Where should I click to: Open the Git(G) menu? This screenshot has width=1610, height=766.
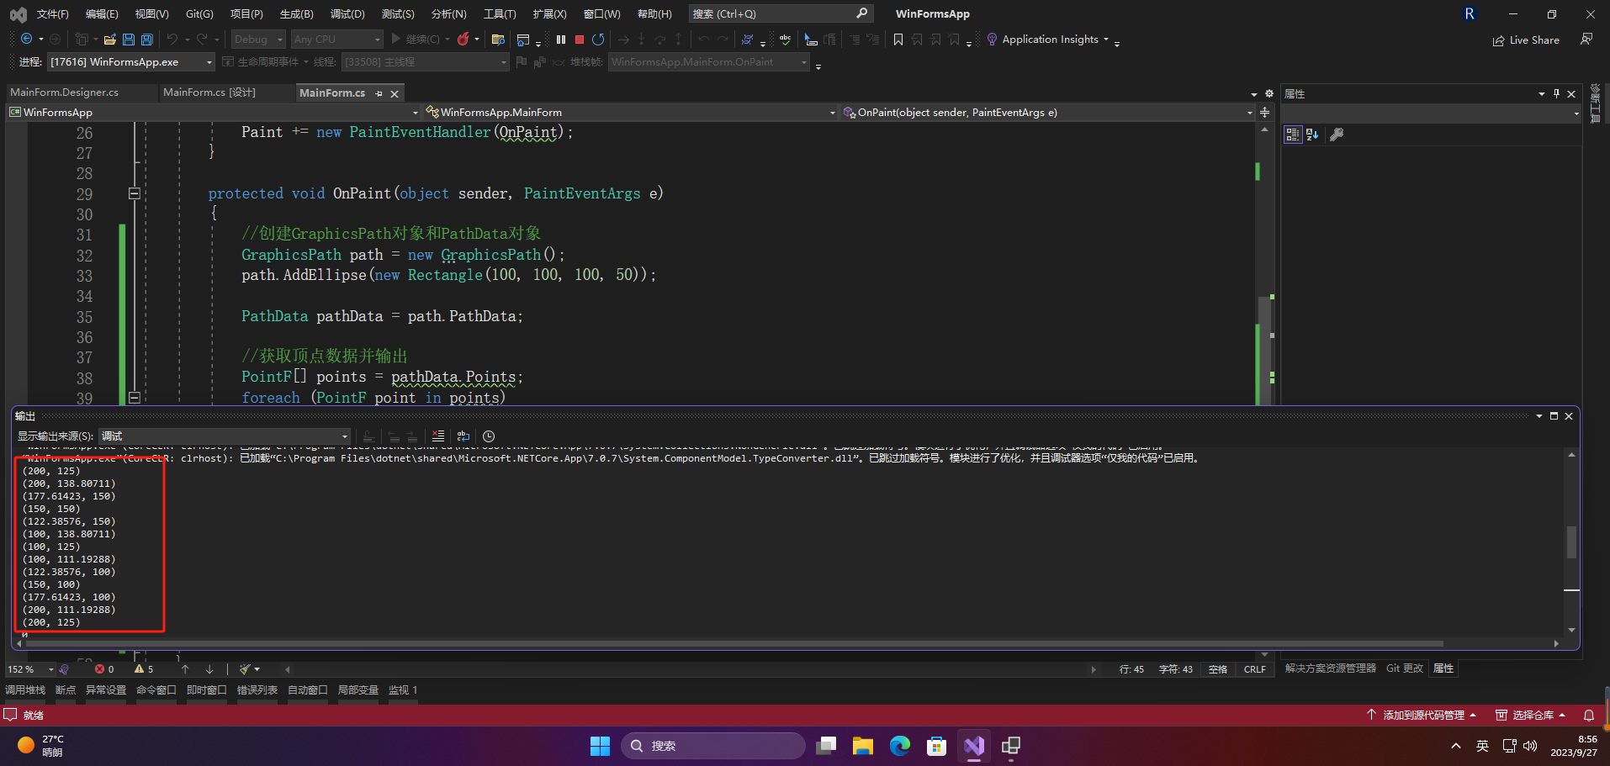[x=199, y=13]
